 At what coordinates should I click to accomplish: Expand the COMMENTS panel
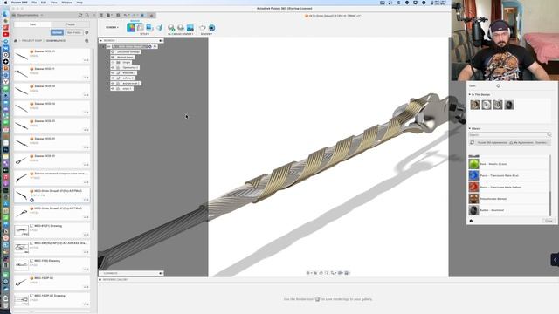[161, 273]
